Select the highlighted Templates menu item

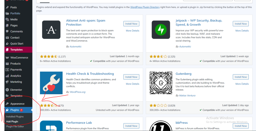point(18,50)
